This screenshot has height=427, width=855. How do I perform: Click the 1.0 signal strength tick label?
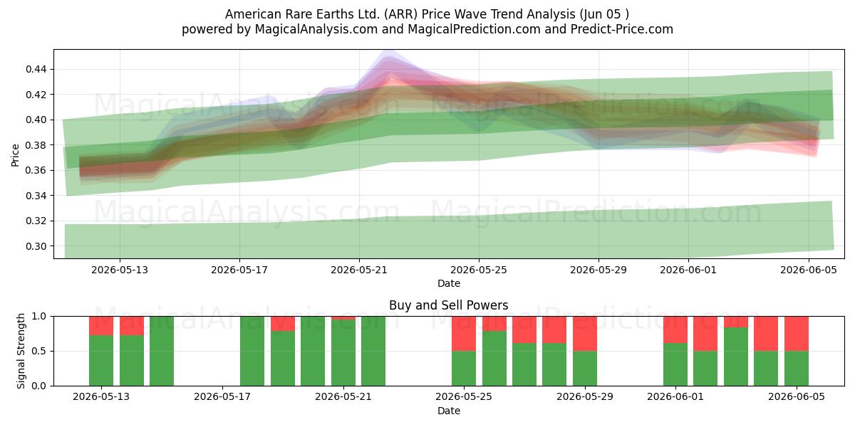click(x=40, y=316)
